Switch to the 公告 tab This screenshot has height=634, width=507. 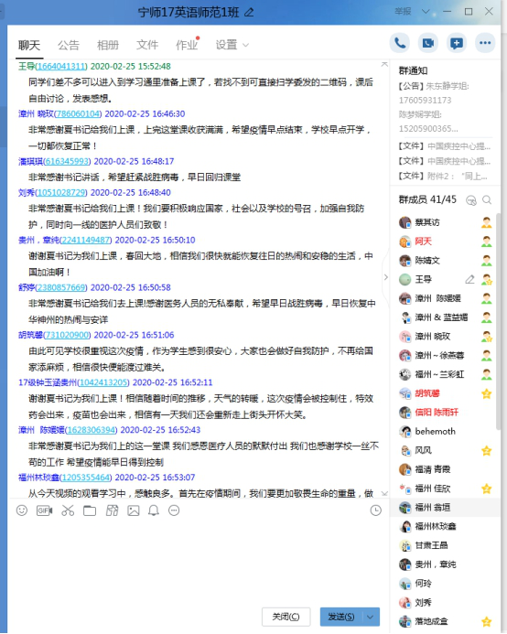pyautogui.click(x=69, y=45)
